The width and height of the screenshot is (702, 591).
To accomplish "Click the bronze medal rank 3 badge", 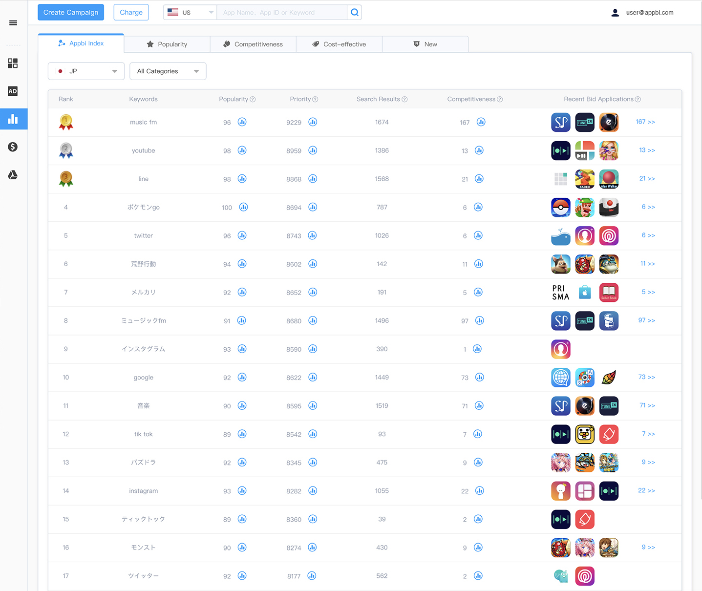I will point(66,179).
